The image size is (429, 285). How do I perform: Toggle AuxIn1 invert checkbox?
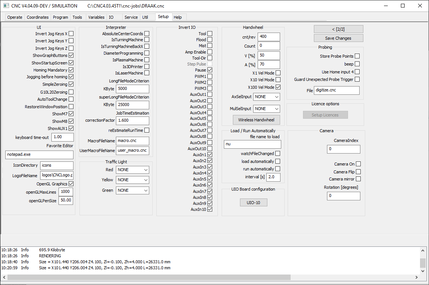click(210, 155)
